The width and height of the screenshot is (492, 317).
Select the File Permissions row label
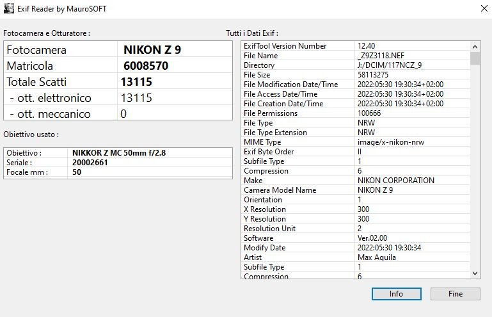pyautogui.click(x=271, y=113)
